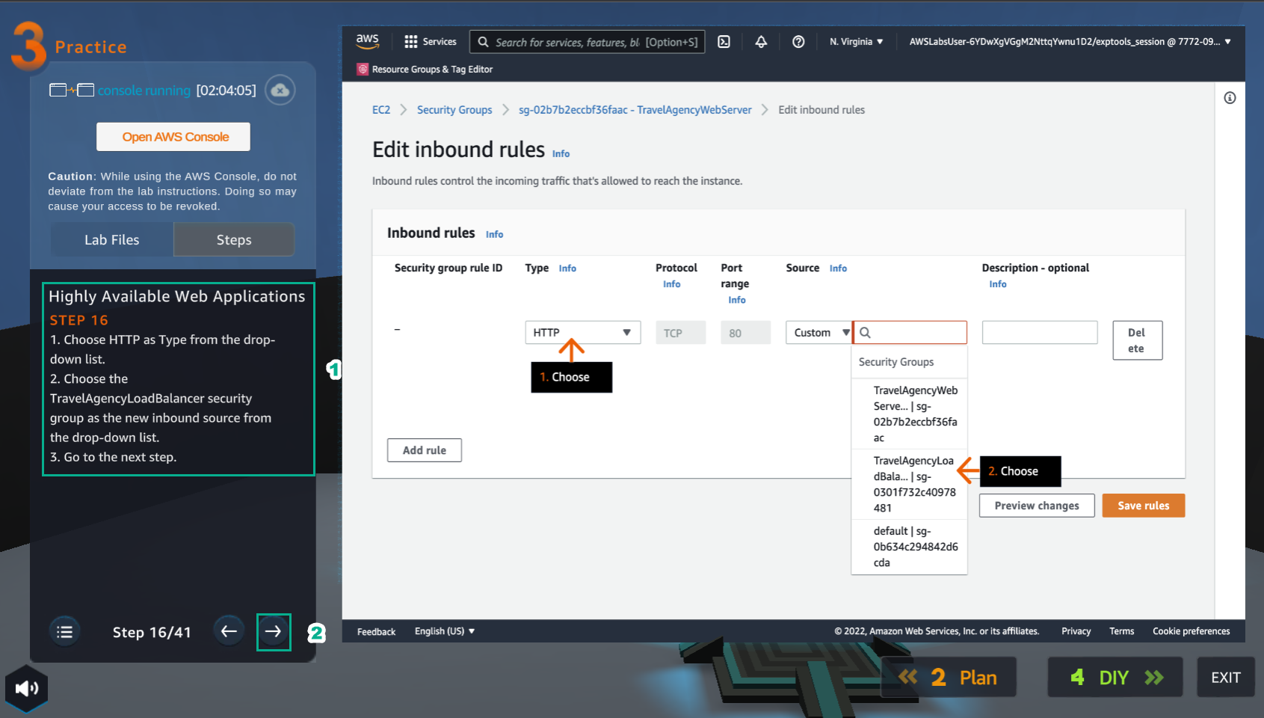Click the cloud console status icon
Screen dimensions: 1264x718
tap(280, 90)
